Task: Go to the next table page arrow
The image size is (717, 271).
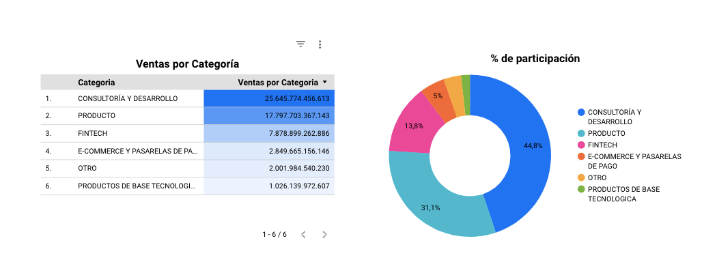Action: [324, 234]
